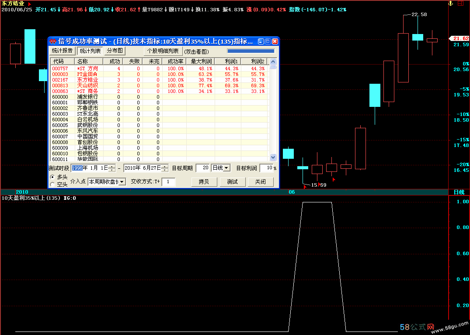Click the progress bar in dialog header
Viewport: 470px width, 335px height.
(251, 51)
